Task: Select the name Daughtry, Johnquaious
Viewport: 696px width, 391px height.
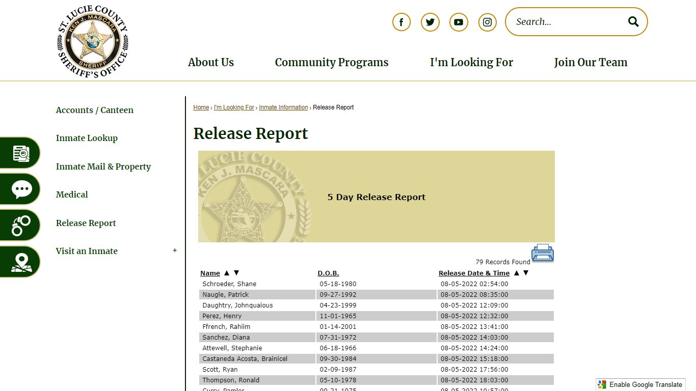Action: (x=237, y=305)
